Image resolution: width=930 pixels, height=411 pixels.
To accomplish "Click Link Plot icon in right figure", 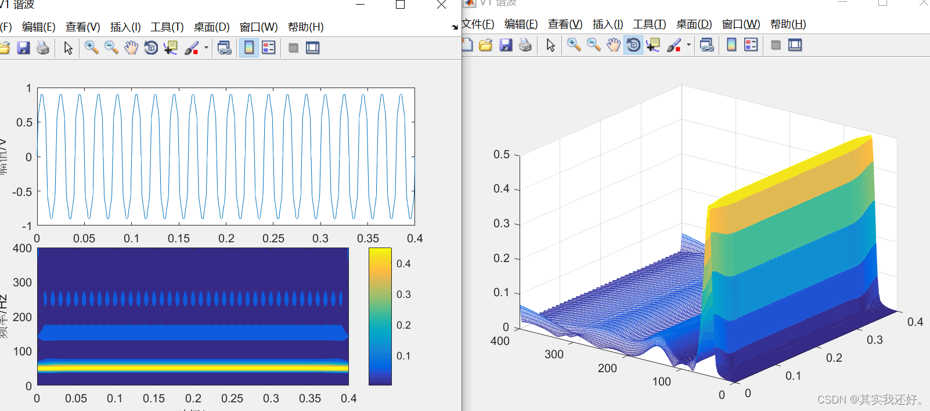I will pyautogui.click(x=706, y=45).
